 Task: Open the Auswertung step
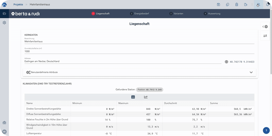click(x=212, y=14)
